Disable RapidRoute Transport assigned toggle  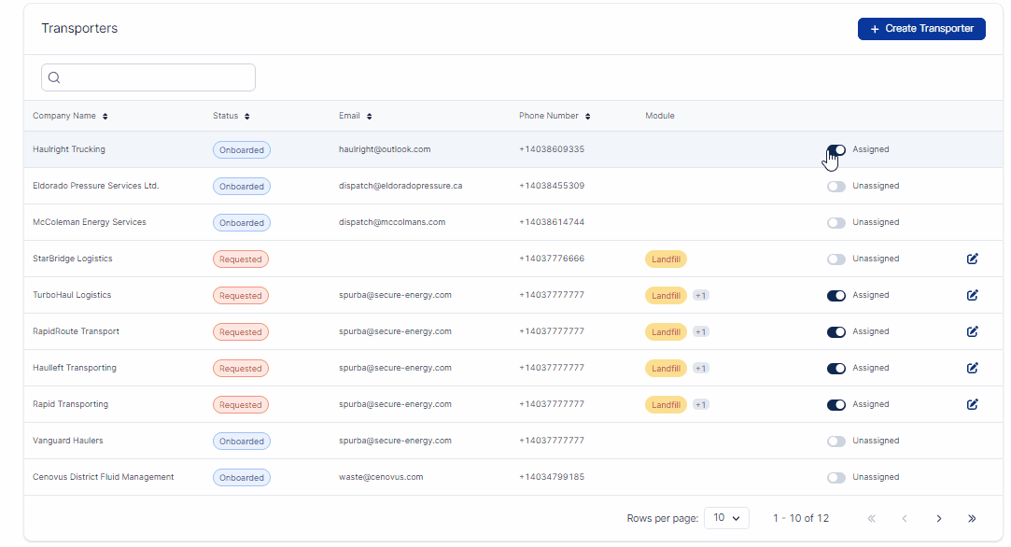coord(836,331)
